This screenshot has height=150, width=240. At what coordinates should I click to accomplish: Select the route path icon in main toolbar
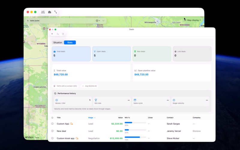click(x=55, y=12)
